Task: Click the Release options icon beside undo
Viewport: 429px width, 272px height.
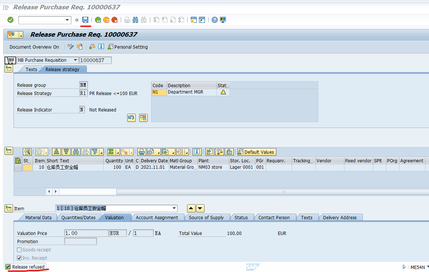Action: [x=143, y=117]
